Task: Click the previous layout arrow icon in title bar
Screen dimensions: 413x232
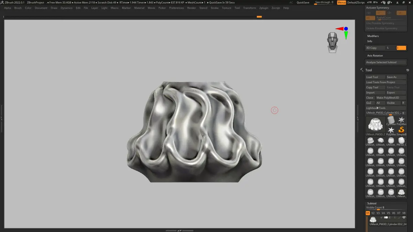Action: (369, 2)
